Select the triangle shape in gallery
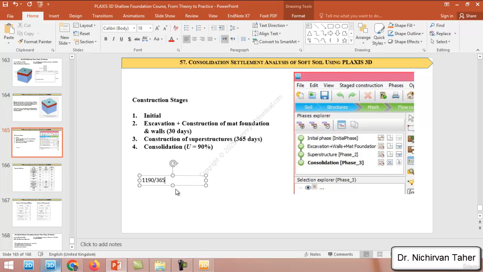The image size is (483, 272). click(x=309, y=33)
